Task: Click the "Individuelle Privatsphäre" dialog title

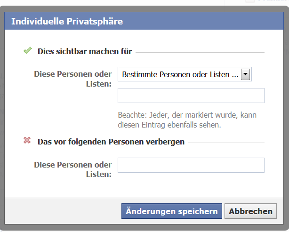Action: click(67, 21)
